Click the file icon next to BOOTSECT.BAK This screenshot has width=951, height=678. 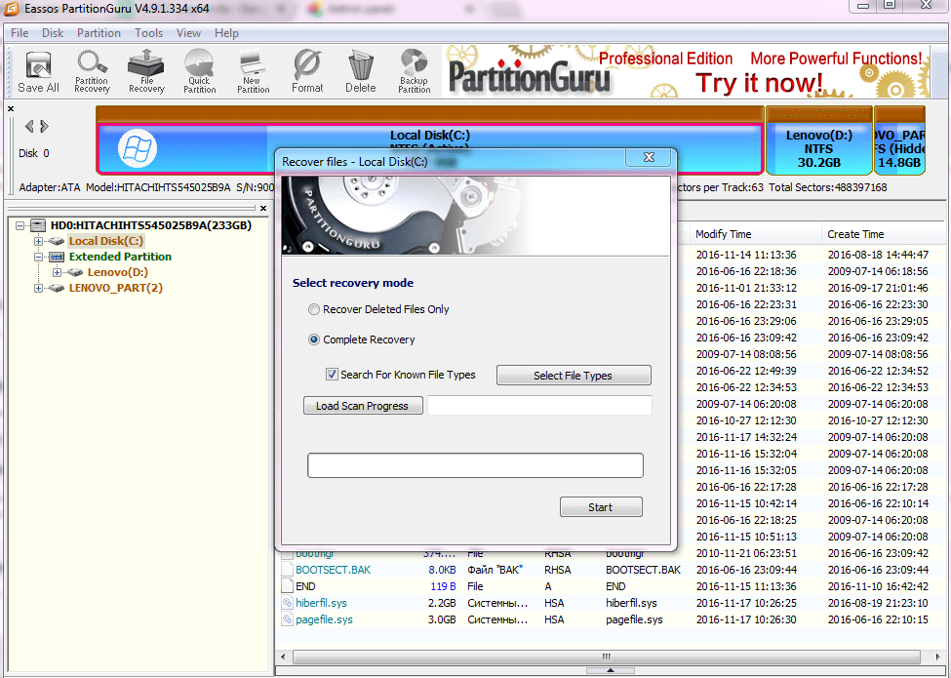click(x=288, y=570)
